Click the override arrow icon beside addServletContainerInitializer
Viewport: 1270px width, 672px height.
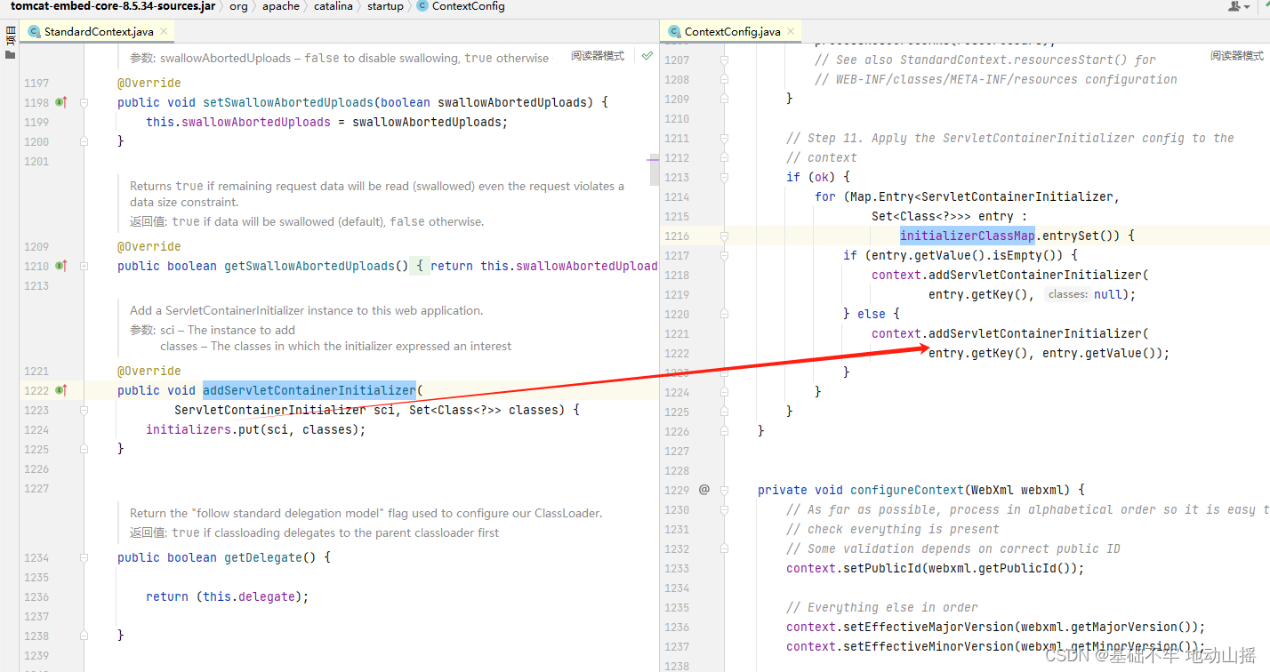click(60, 390)
